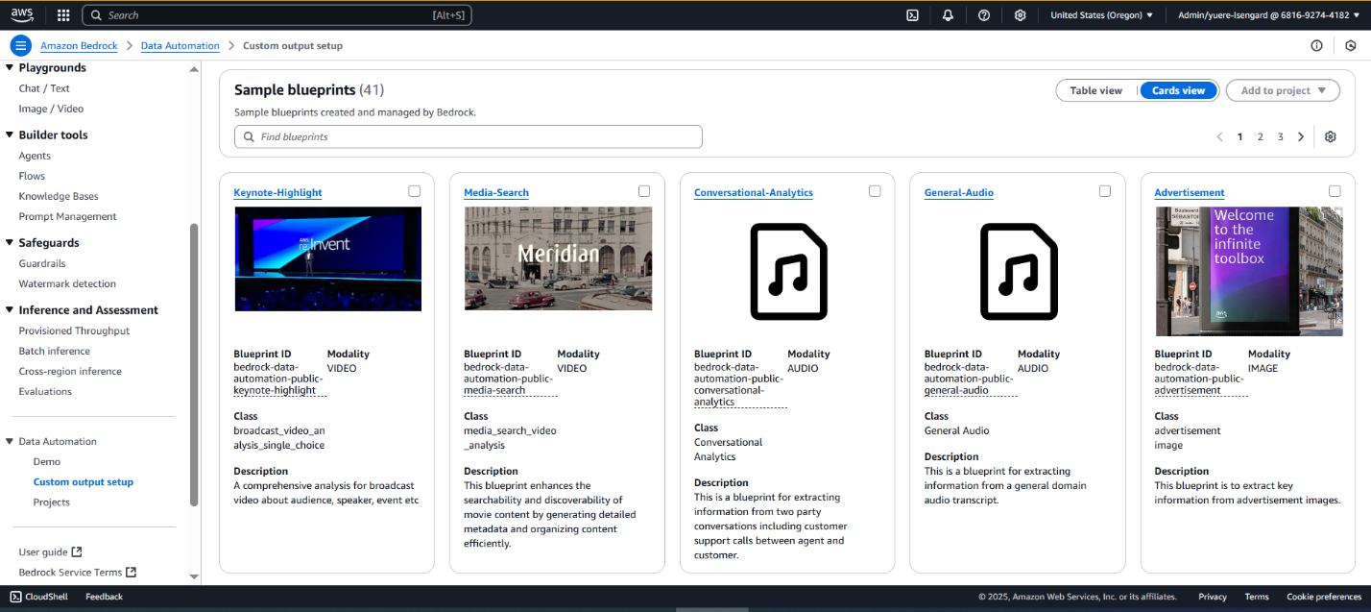Open the AWS home logo
Viewport: 1371px width, 612px height.
point(21,14)
